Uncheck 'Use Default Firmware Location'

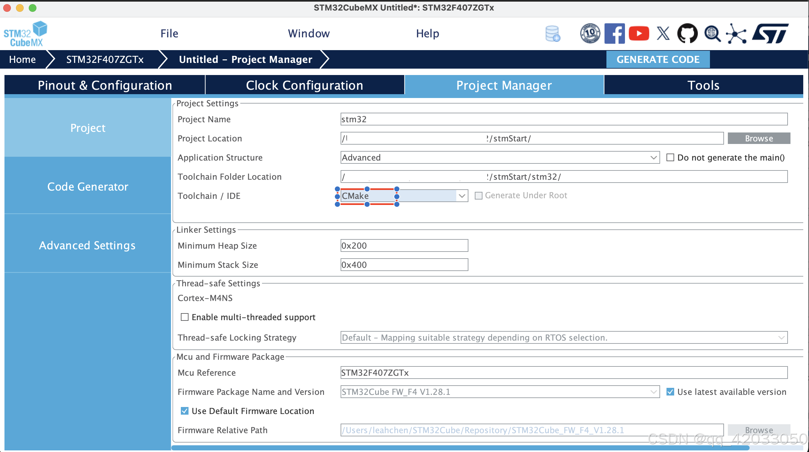tap(185, 411)
